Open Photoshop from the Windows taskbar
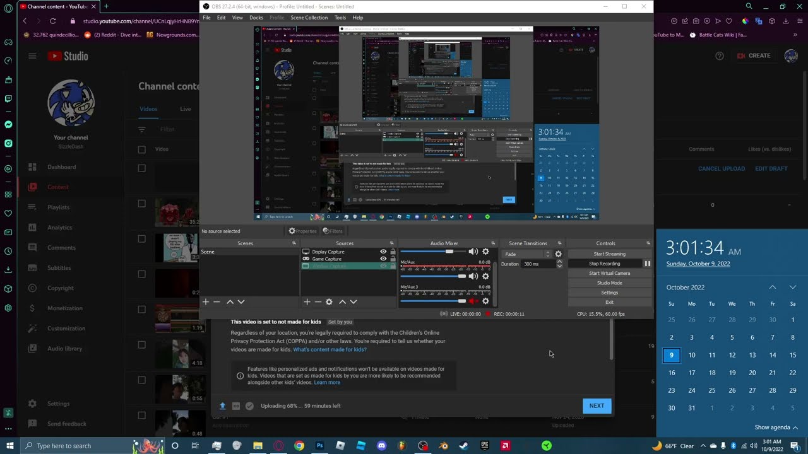 coord(319,446)
